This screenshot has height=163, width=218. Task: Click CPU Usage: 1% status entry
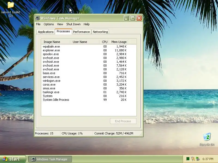[x=72, y=133]
